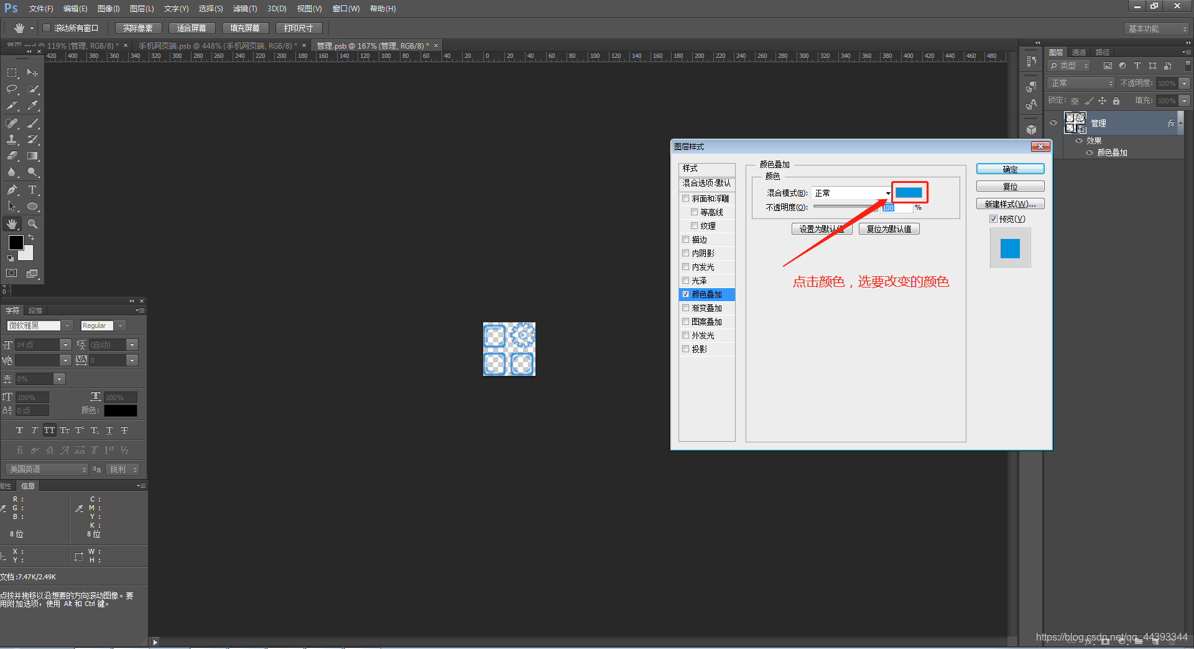Select the Eraser tool
The width and height of the screenshot is (1194, 649).
pyautogui.click(x=12, y=156)
